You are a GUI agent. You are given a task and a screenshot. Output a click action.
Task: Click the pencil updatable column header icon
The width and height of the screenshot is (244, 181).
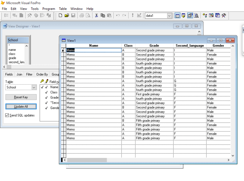47,81
